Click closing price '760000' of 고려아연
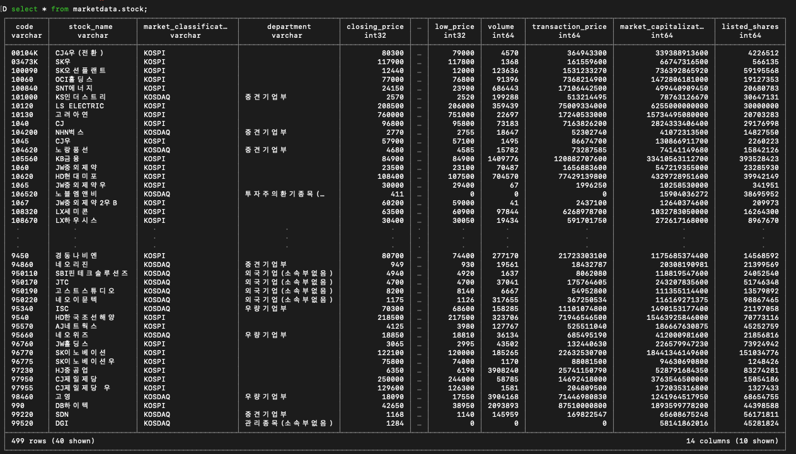This screenshot has height=454, width=796. click(390, 115)
